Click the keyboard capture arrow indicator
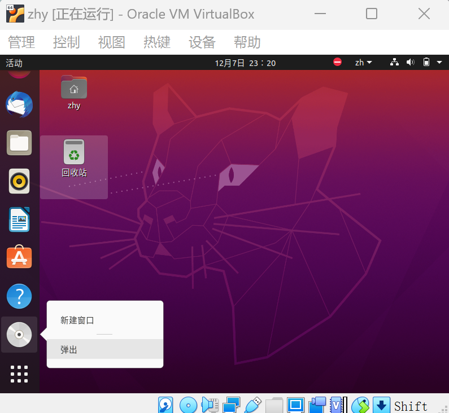 [x=381, y=405]
